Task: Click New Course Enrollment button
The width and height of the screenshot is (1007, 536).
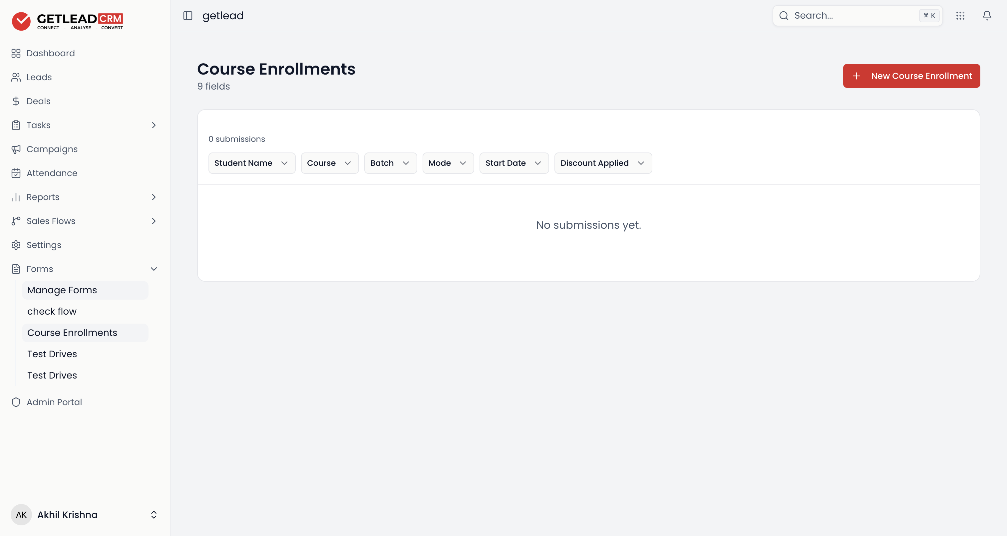Action: pos(911,76)
